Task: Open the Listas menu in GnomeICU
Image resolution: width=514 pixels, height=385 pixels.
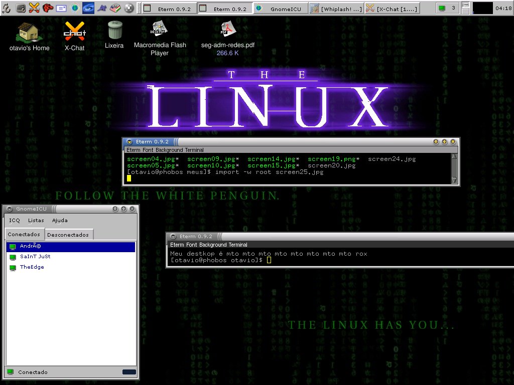Action: point(36,221)
